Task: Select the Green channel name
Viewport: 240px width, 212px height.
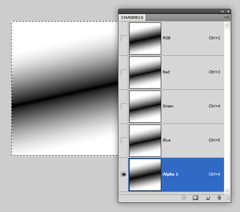Action: pyautogui.click(x=168, y=106)
